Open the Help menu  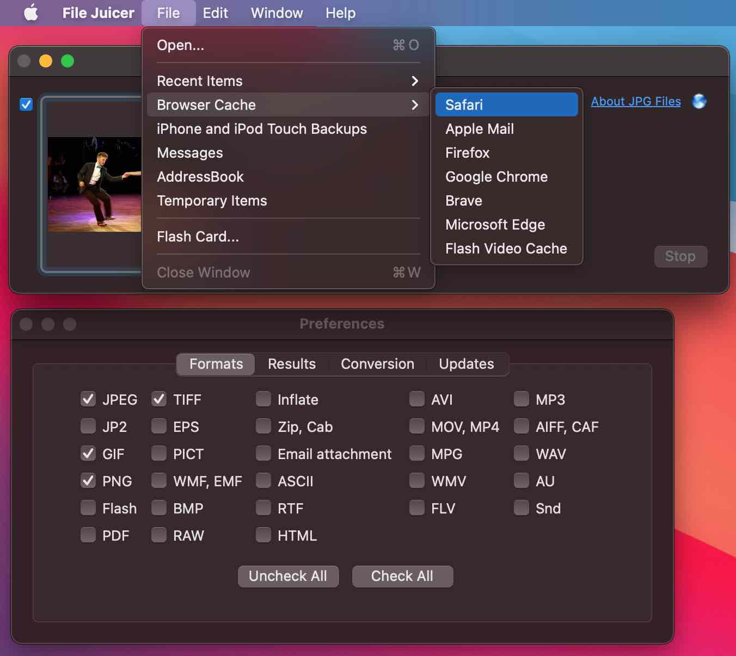pos(340,13)
